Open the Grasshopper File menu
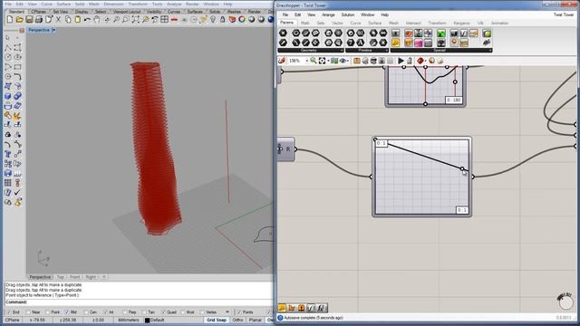 point(285,14)
